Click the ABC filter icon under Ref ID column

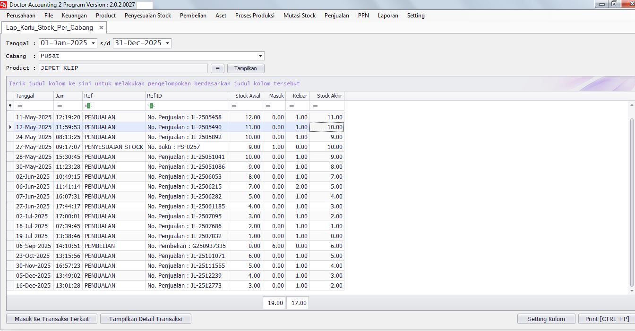151,106
